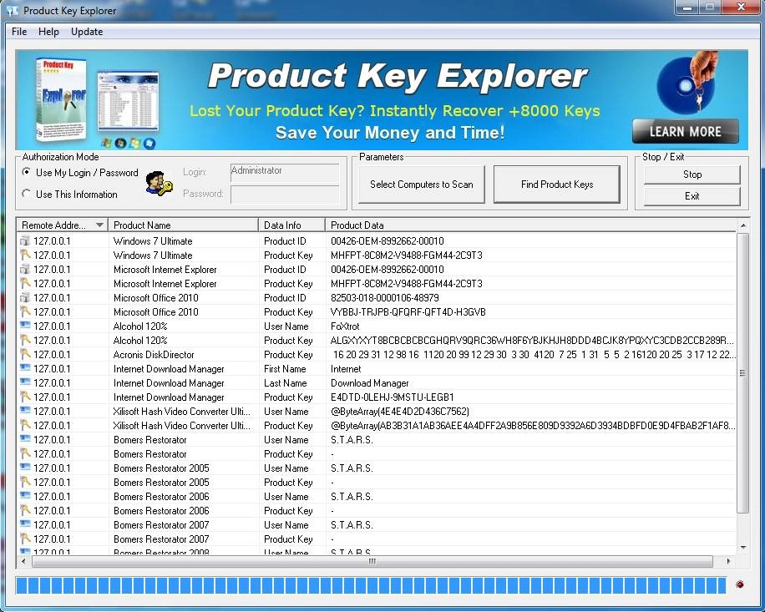Click the Password input field
The image size is (765, 612).
pyautogui.click(x=285, y=194)
